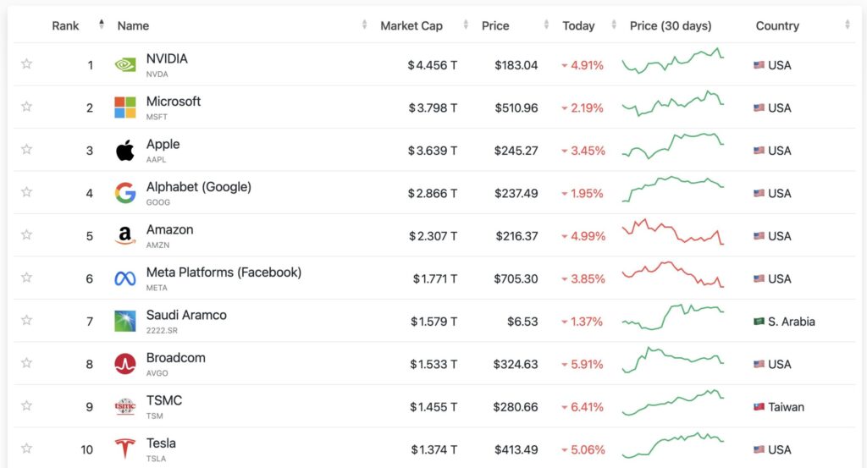The height and width of the screenshot is (468, 867).
Task: Click the Amazon logo icon
Action: coord(125,236)
